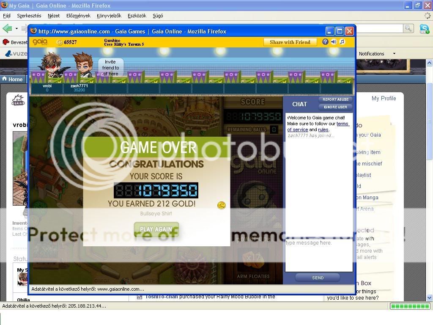Click the Report Abuse button in chat

pyautogui.click(x=335, y=99)
